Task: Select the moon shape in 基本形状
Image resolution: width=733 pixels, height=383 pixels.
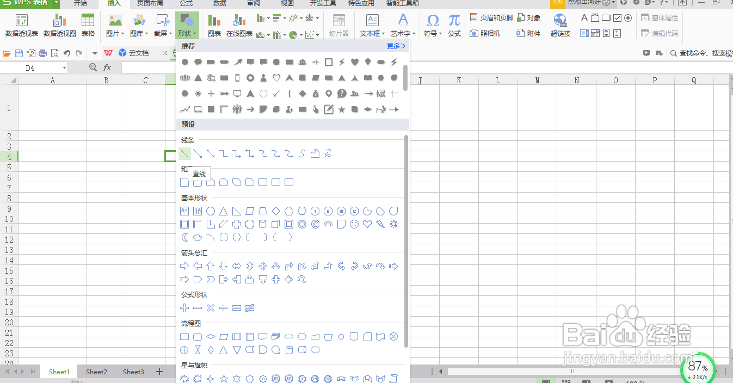Action: point(184,237)
